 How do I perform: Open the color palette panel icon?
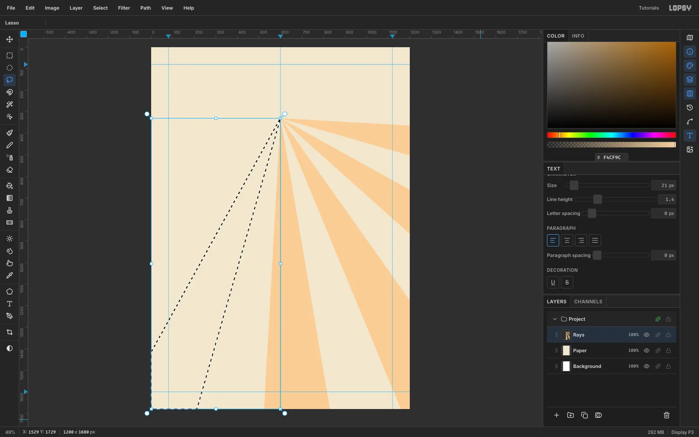(690, 66)
